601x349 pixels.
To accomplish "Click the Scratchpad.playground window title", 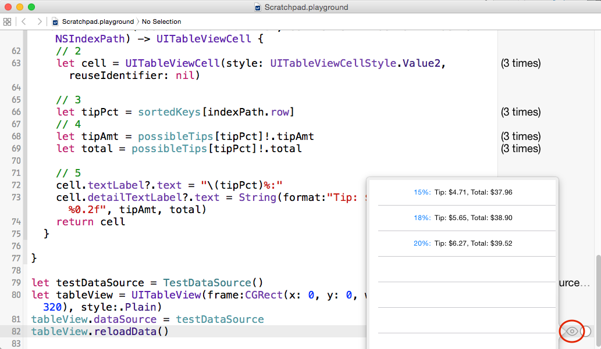I will [306, 8].
